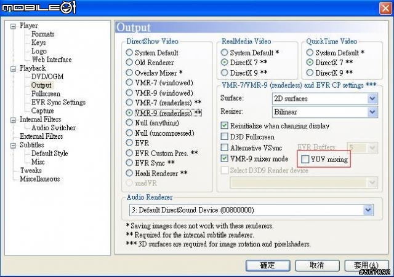Select Logo in the settings tree
Screen dimensions: 394x277
[39, 51]
